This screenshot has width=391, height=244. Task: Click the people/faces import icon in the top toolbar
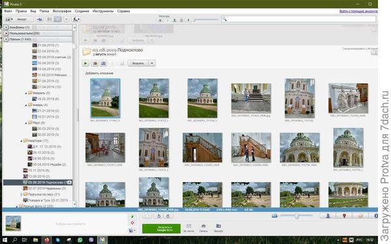pos(76,19)
